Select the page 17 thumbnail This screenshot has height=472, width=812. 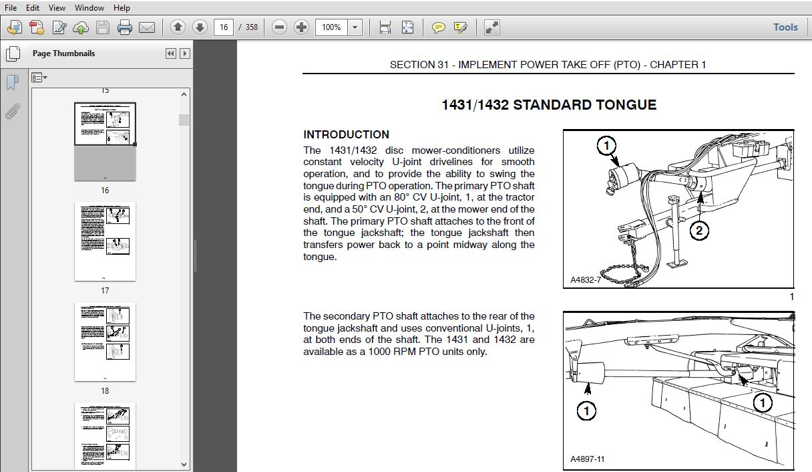(x=105, y=241)
